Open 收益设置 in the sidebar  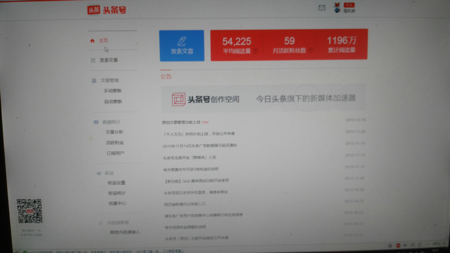(116, 183)
